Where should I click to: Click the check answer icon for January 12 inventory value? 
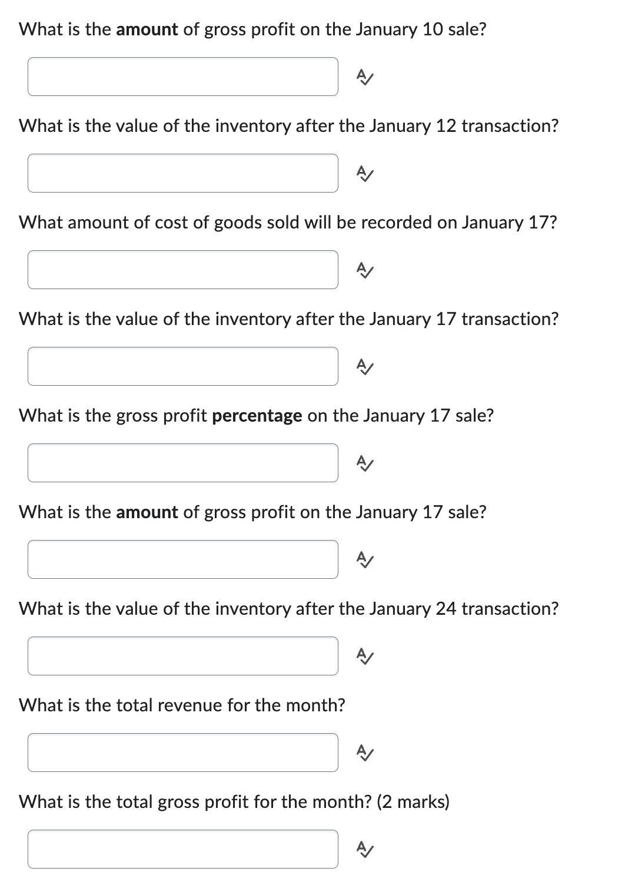click(x=364, y=174)
